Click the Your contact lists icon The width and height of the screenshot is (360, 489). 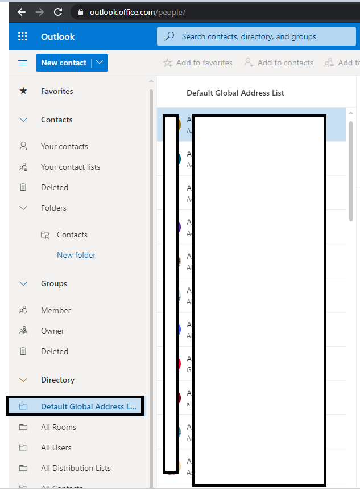click(x=23, y=167)
